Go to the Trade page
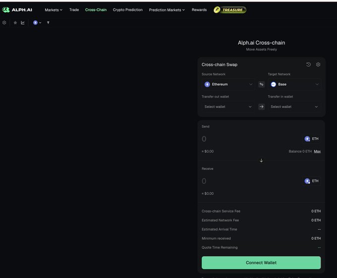The image size is (337, 278). click(x=74, y=10)
